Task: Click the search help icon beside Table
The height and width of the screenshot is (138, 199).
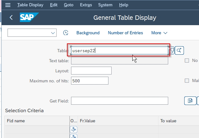Action: point(179,50)
